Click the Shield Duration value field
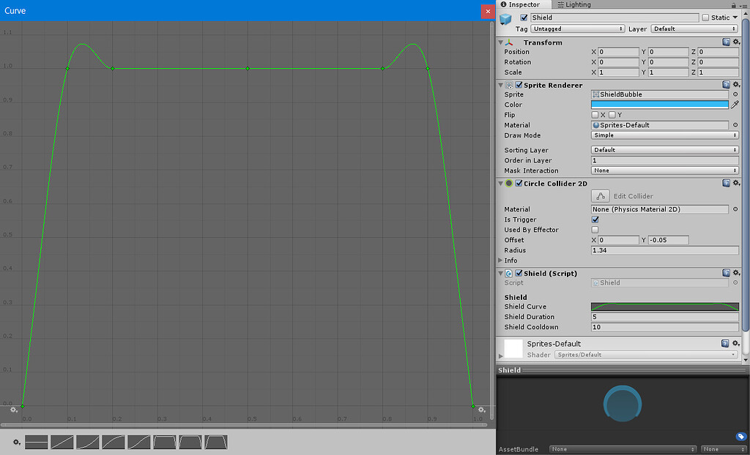750x455 pixels. click(x=663, y=317)
